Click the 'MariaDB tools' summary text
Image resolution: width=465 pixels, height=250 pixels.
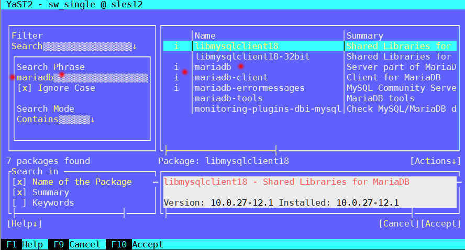click(x=381, y=99)
